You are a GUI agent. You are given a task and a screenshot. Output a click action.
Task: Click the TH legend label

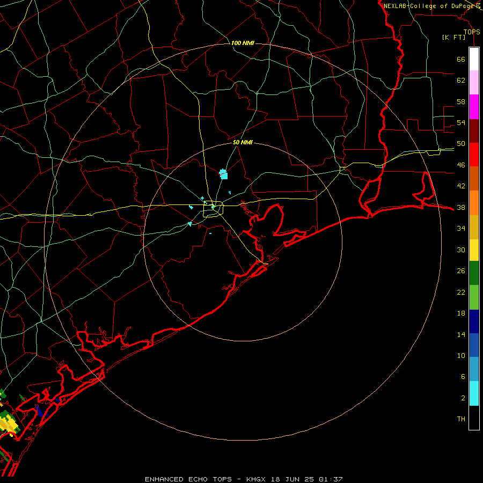[461, 419]
